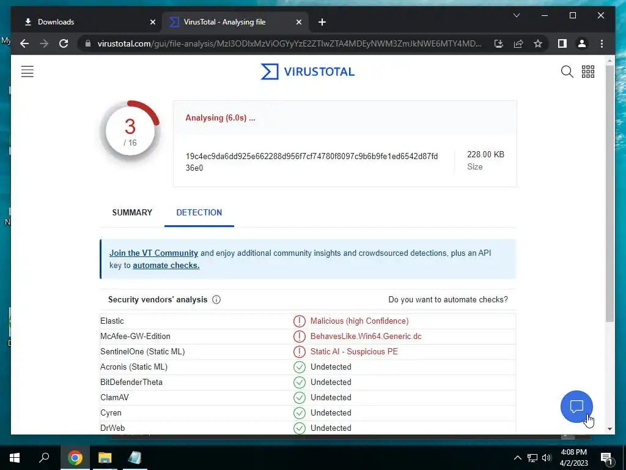Click the page vertical scrollbar thumb
This screenshot has width=626, height=470.
609,193
